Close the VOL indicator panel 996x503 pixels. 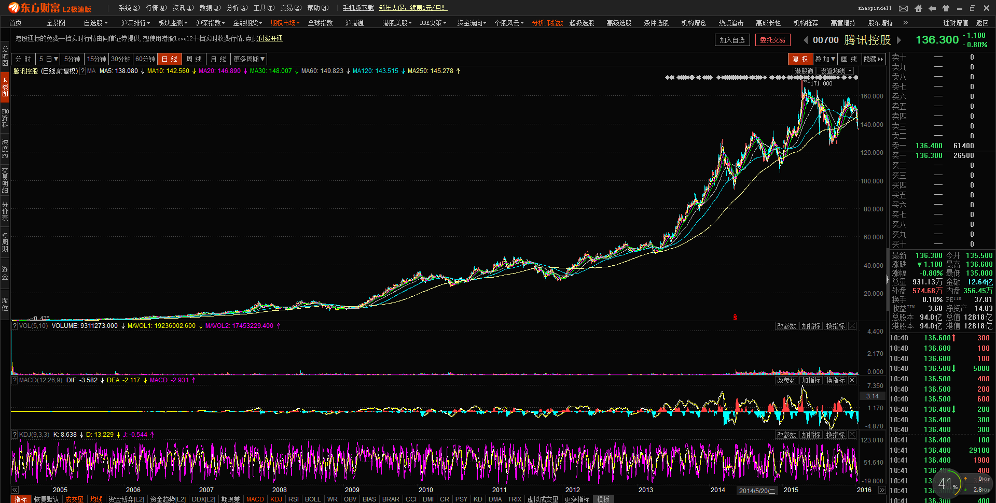[852, 326]
